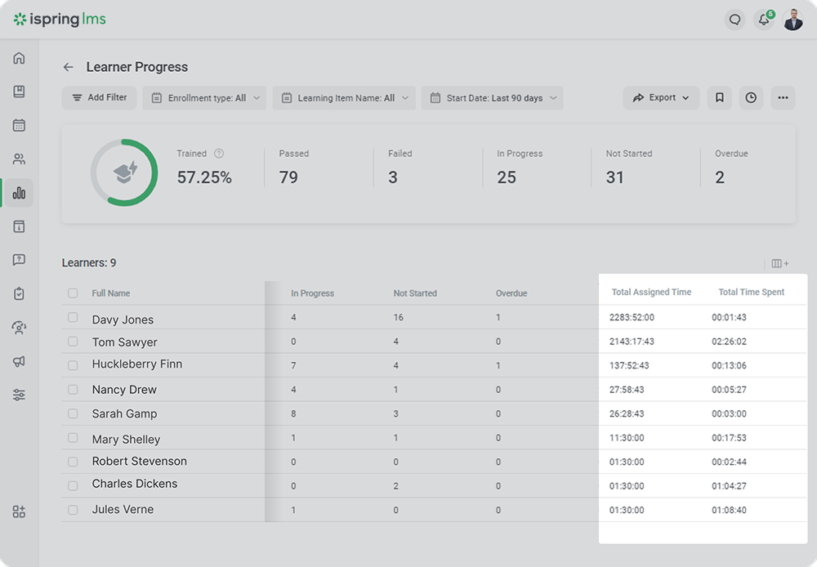Click the Add Filter button

pyautogui.click(x=99, y=98)
